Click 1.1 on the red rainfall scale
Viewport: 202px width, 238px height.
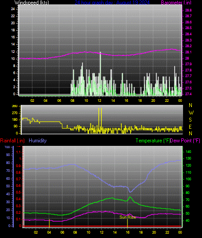click(x=18, y=152)
